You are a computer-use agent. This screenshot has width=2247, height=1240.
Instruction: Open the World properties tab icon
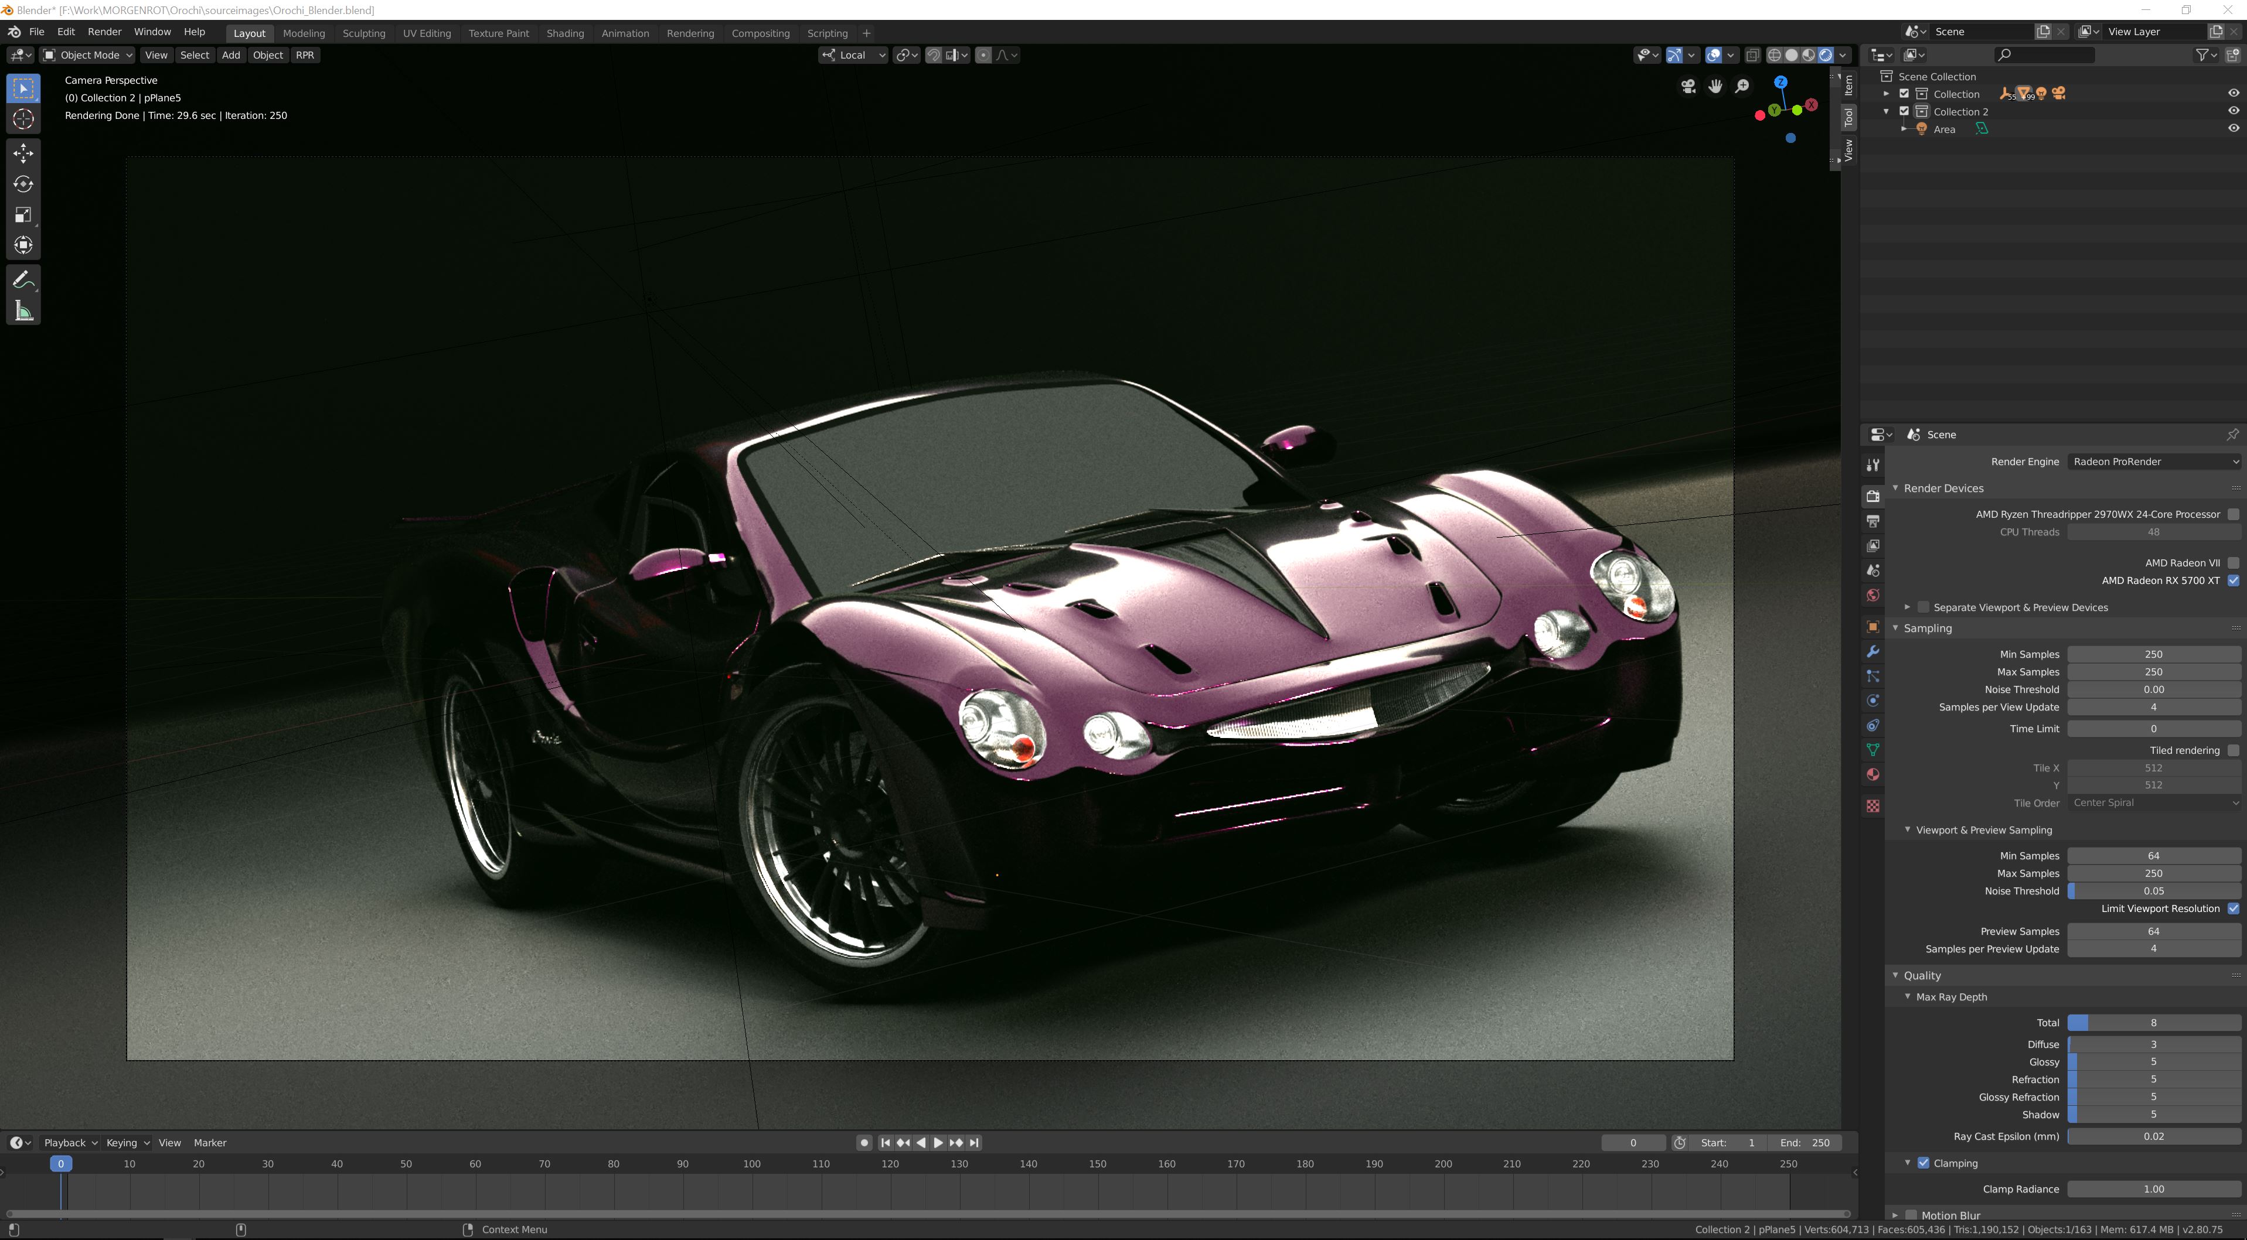pos(1872,596)
